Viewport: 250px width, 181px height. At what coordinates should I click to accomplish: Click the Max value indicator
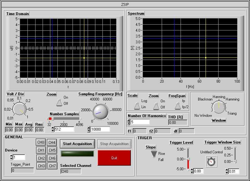[19, 130]
